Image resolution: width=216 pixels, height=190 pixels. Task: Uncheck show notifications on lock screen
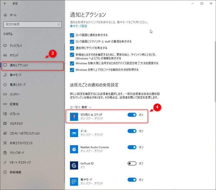coord(72,35)
